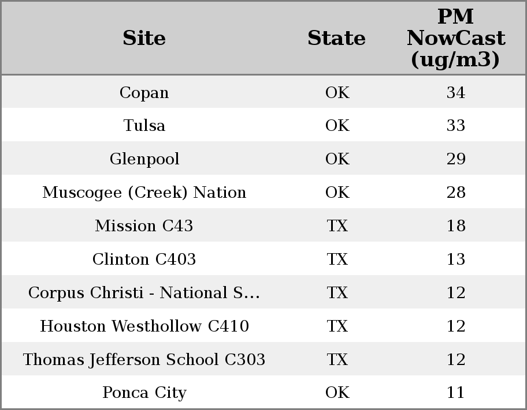The height and width of the screenshot is (410, 527).
Task: Select Houston Westhollow C410 site
Action: 144,326
